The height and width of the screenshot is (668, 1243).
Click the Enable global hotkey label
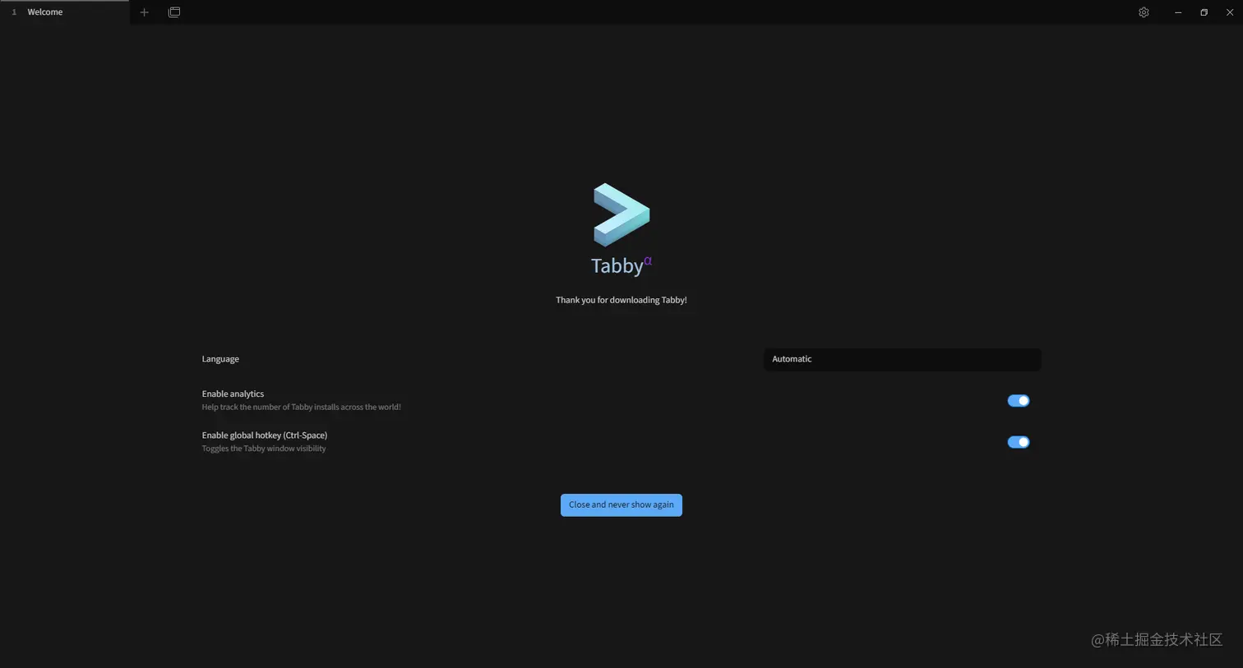click(x=264, y=435)
